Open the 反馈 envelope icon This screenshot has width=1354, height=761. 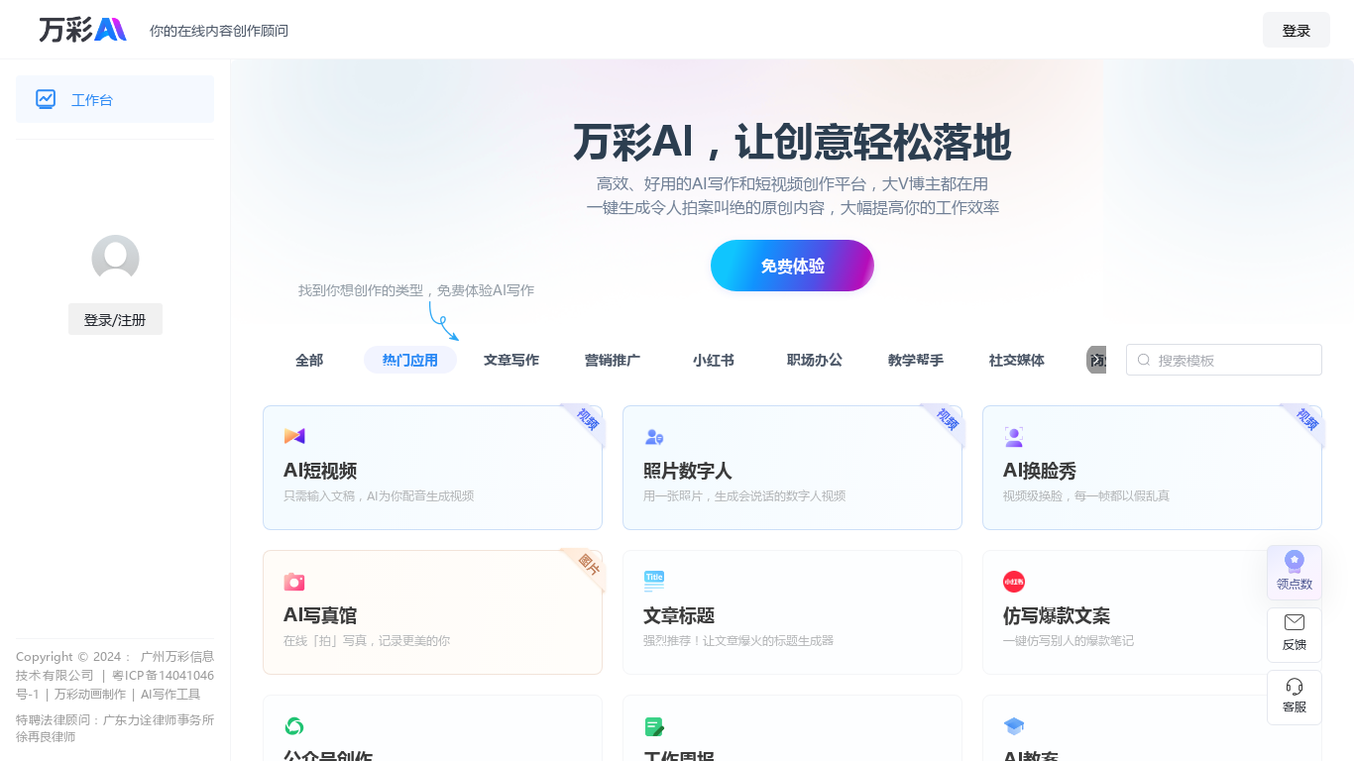[x=1295, y=622]
